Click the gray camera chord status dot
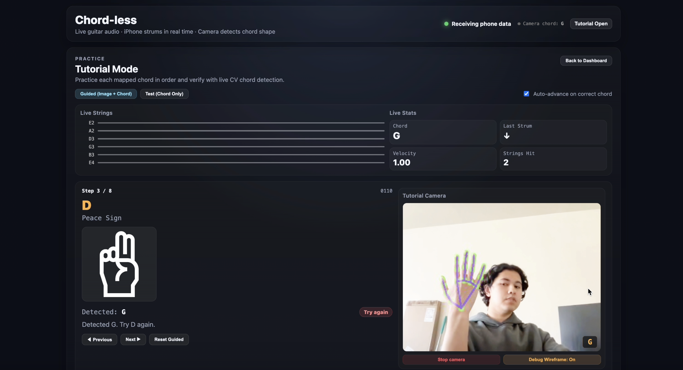The image size is (683, 370). point(519,24)
